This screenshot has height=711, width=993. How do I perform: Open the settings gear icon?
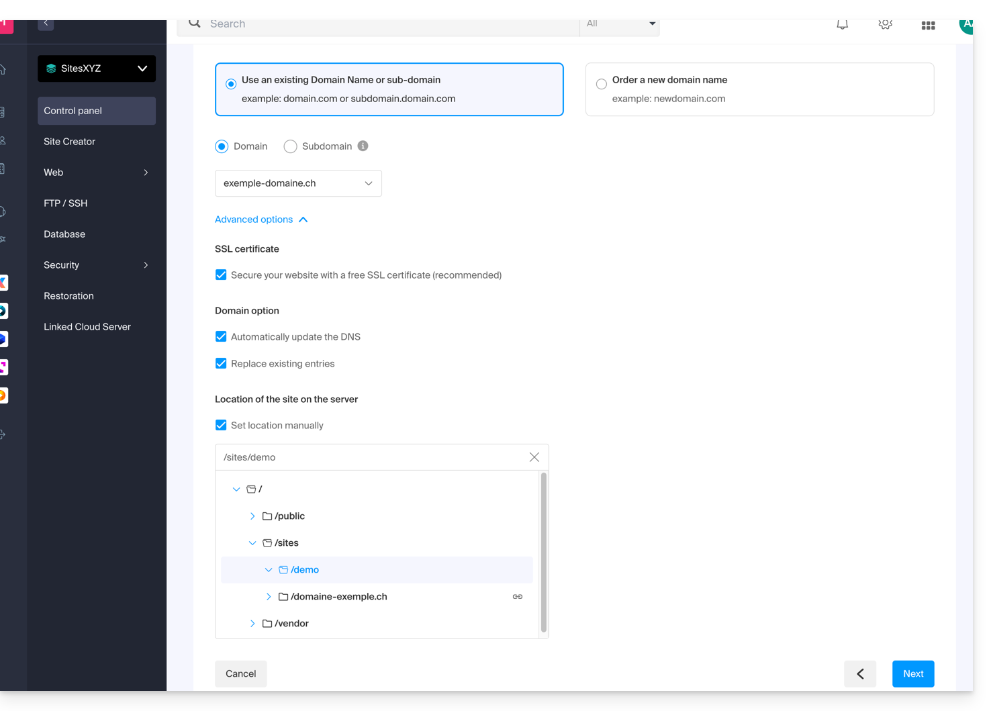click(885, 25)
